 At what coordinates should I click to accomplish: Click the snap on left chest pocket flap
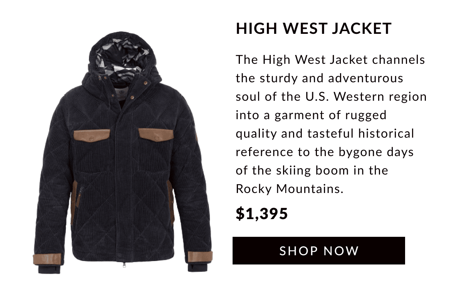point(92,138)
